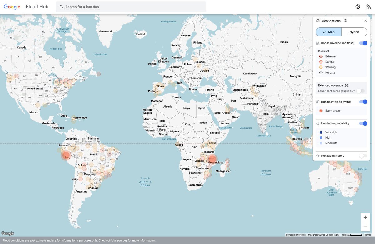375x244 pixels.
Task: Turn off the Significant flood events toggle
Action: 363,102
